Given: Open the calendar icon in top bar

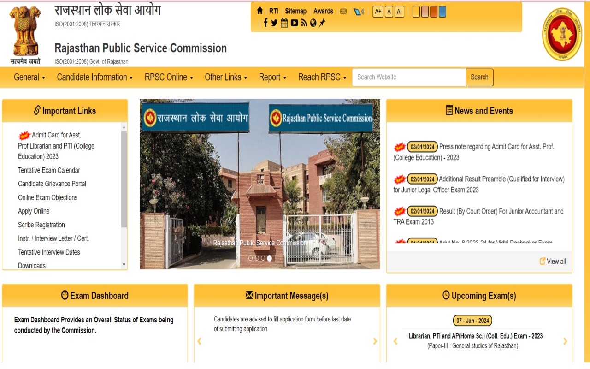Looking at the screenshot, I should tap(284, 23).
